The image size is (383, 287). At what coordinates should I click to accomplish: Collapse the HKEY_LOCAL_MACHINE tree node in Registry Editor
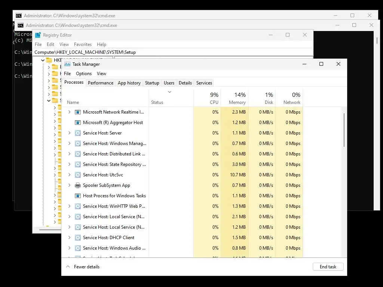[43, 60]
